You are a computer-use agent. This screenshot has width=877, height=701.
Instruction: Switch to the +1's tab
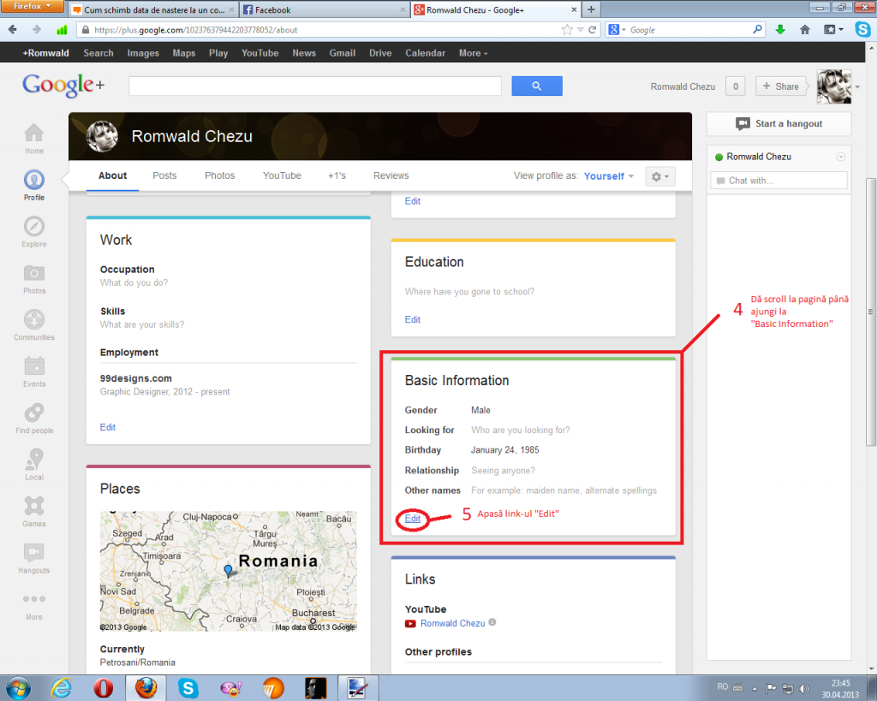click(337, 175)
